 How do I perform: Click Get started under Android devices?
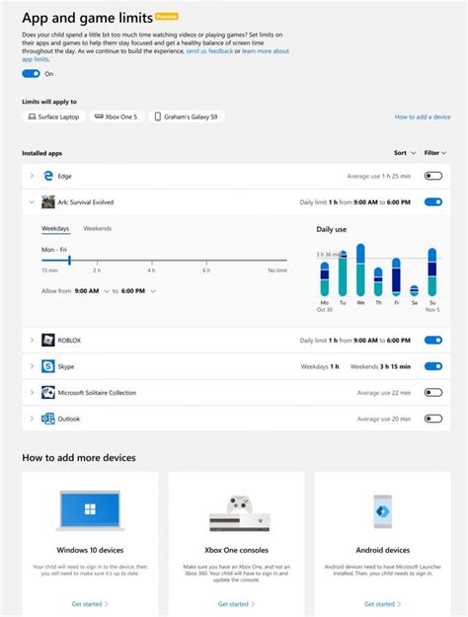[382, 603]
